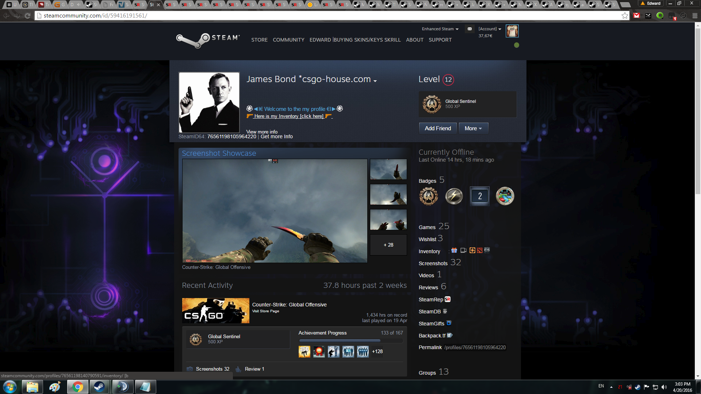Follow the 'Here is my Inventory' link

click(x=289, y=116)
